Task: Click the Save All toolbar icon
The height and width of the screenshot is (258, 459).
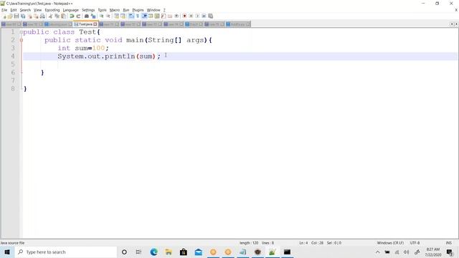Action: tap(23, 16)
